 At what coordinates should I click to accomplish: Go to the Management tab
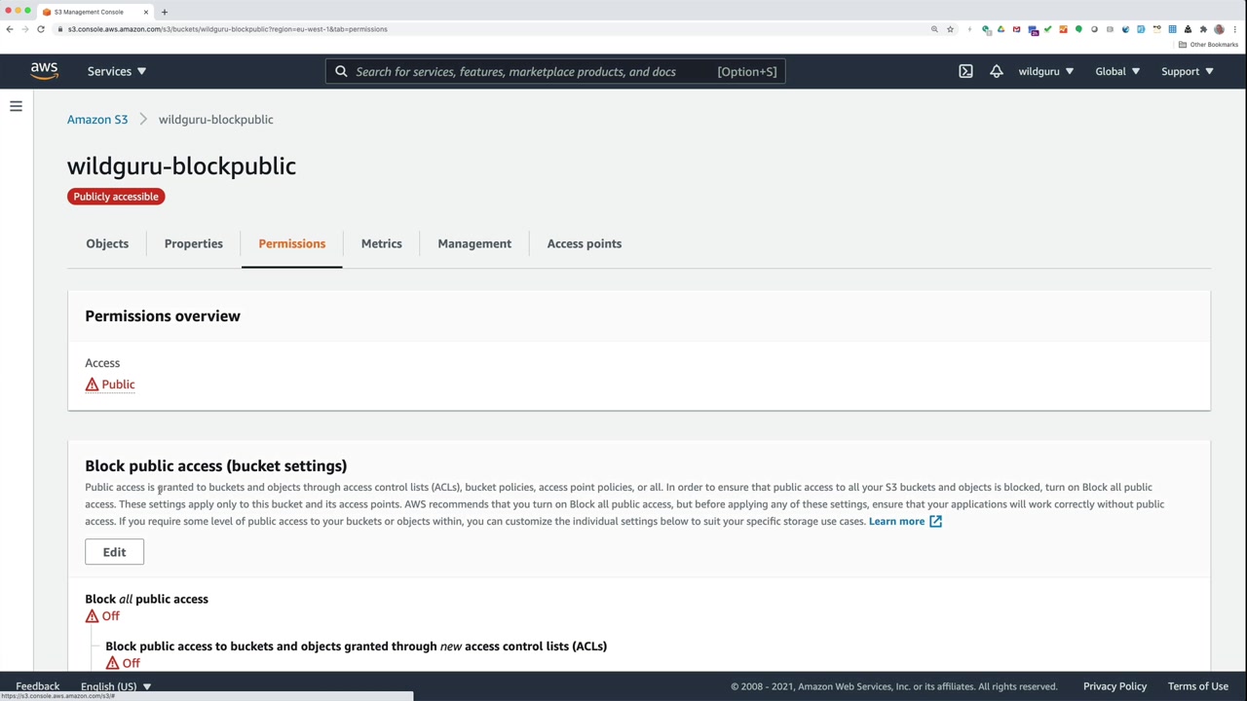[x=474, y=243]
